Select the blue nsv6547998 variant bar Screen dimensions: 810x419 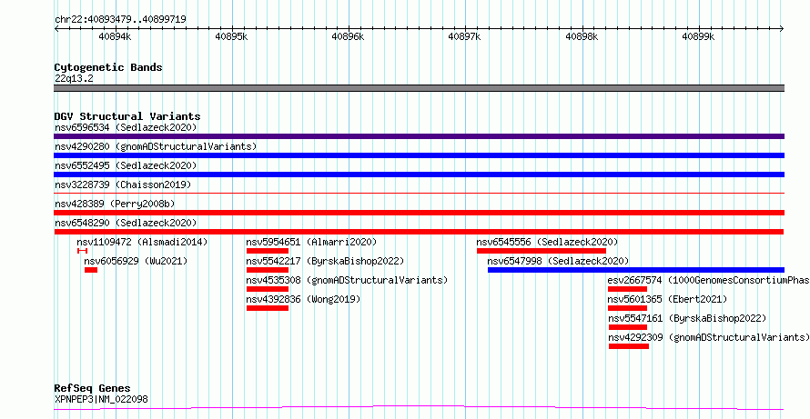click(636, 270)
